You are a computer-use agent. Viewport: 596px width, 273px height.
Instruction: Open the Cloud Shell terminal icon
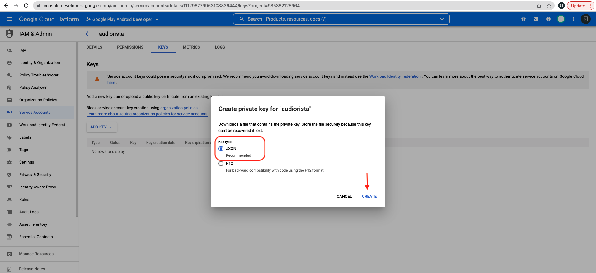click(536, 19)
